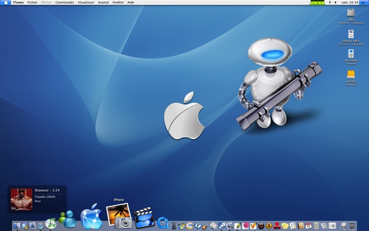Launch Safari compass icon in dock

pyautogui.click(x=41, y=226)
